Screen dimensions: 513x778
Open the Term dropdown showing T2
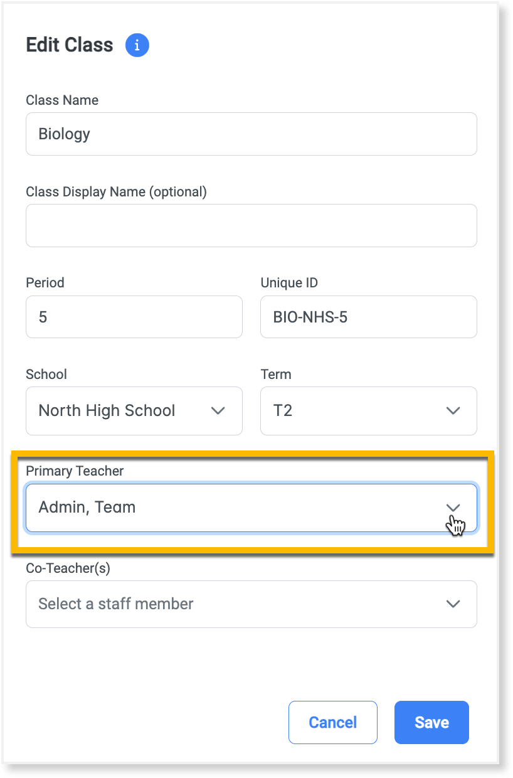[x=357, y=411]
